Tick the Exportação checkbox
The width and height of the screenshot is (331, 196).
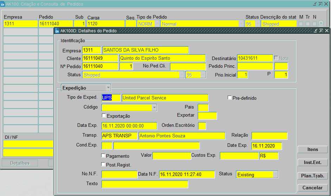tap(104, 116)
